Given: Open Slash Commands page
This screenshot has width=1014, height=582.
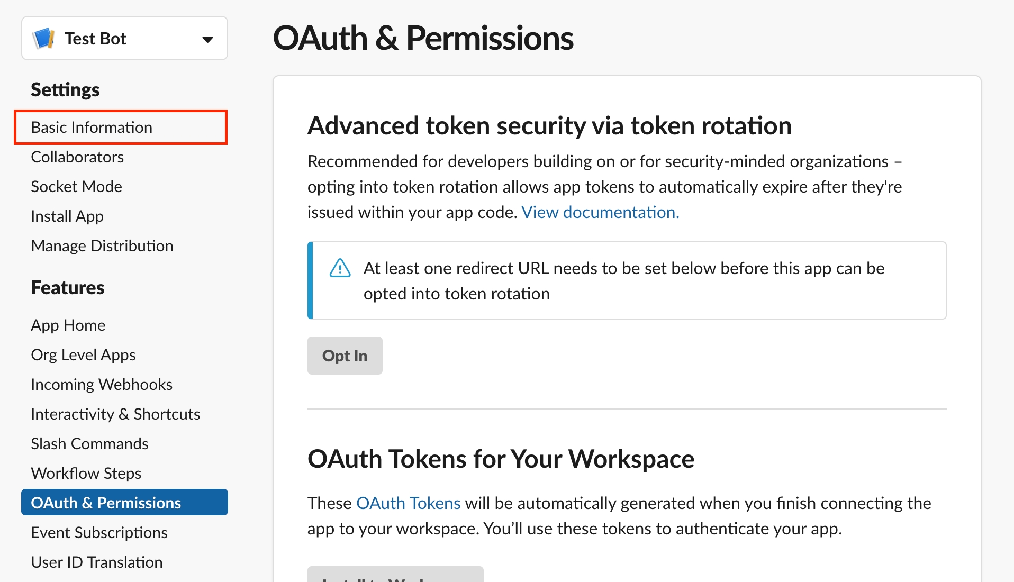Looking at the screenshot, I should click(89, 444).
